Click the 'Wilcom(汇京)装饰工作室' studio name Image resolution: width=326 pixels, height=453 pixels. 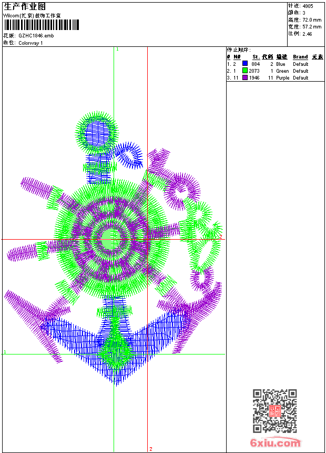pos(32,16)
